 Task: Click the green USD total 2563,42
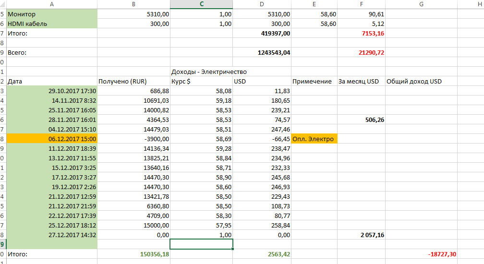pyautogui.click(x=278, y=254)
